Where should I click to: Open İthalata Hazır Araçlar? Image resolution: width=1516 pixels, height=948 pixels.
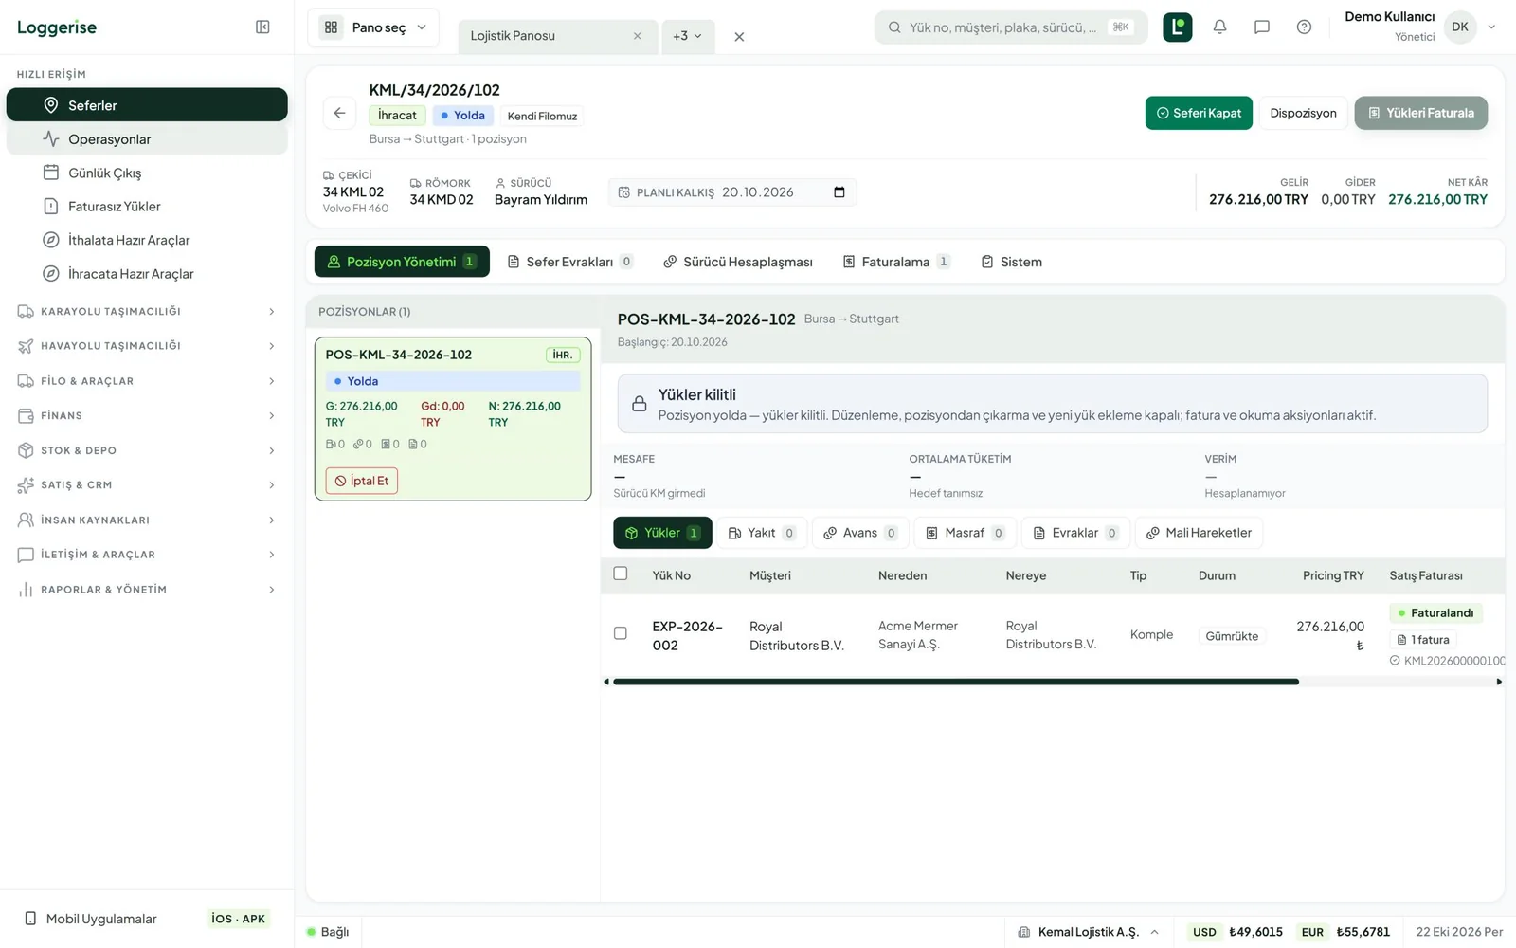147,240
